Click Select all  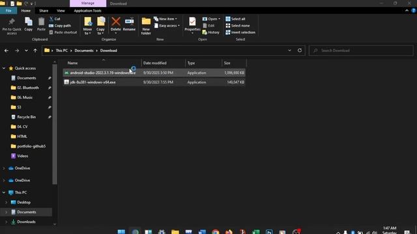click(235, 19)
